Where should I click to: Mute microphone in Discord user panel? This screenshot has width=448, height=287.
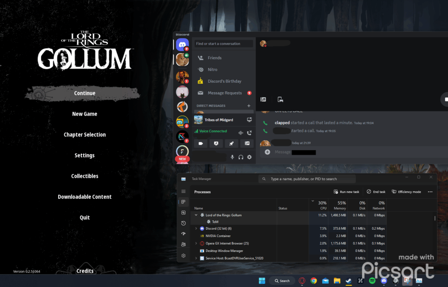pyautogui.click(x=232, y=157)
